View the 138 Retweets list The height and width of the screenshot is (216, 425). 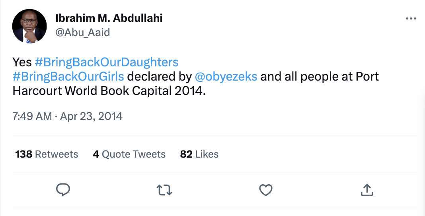[47, 154]
